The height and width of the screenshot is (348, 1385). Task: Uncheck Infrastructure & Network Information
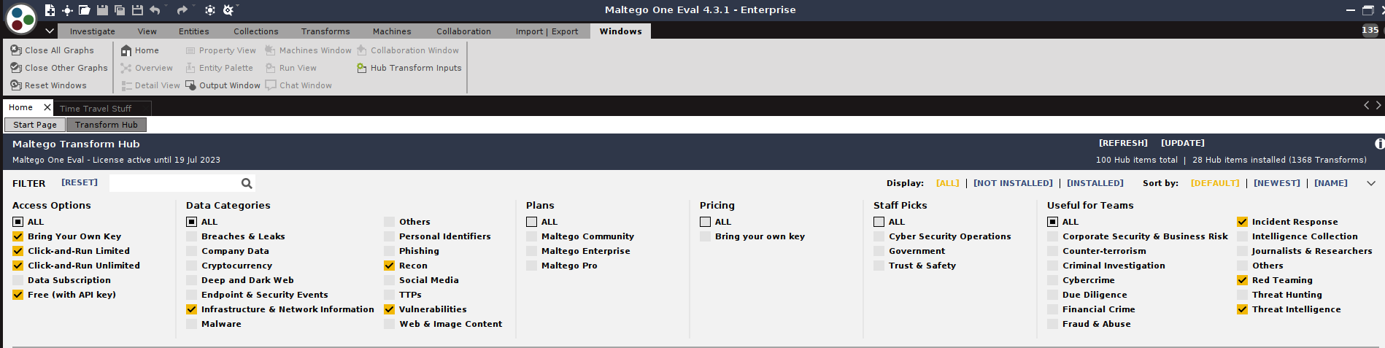(192, 309)
